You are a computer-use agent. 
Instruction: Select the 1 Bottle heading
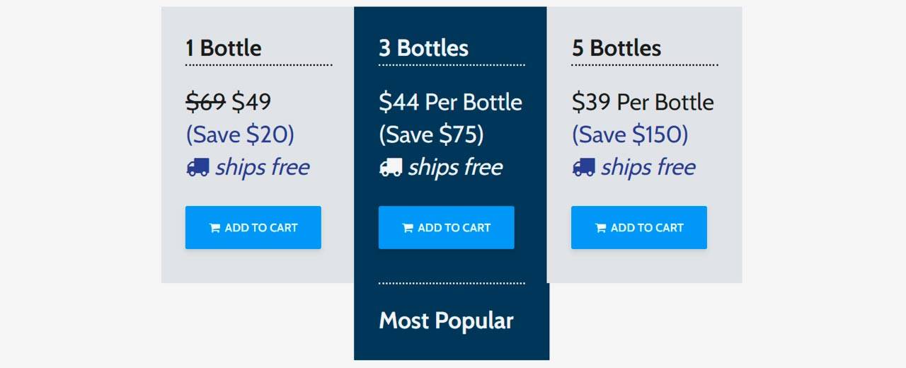pyautogui.click(x=224, y=48)
